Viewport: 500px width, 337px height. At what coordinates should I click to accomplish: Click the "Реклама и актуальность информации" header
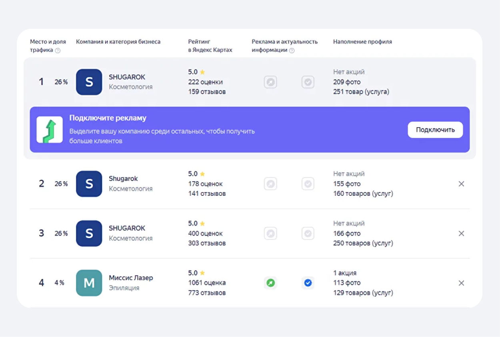click(x=285, y=46)
